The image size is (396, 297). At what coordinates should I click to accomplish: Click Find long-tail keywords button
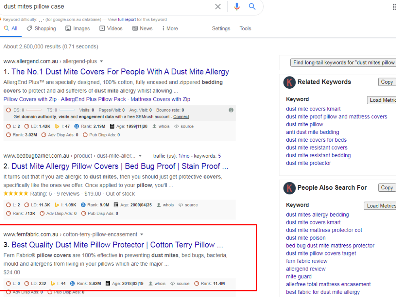[x=343, y=63]
